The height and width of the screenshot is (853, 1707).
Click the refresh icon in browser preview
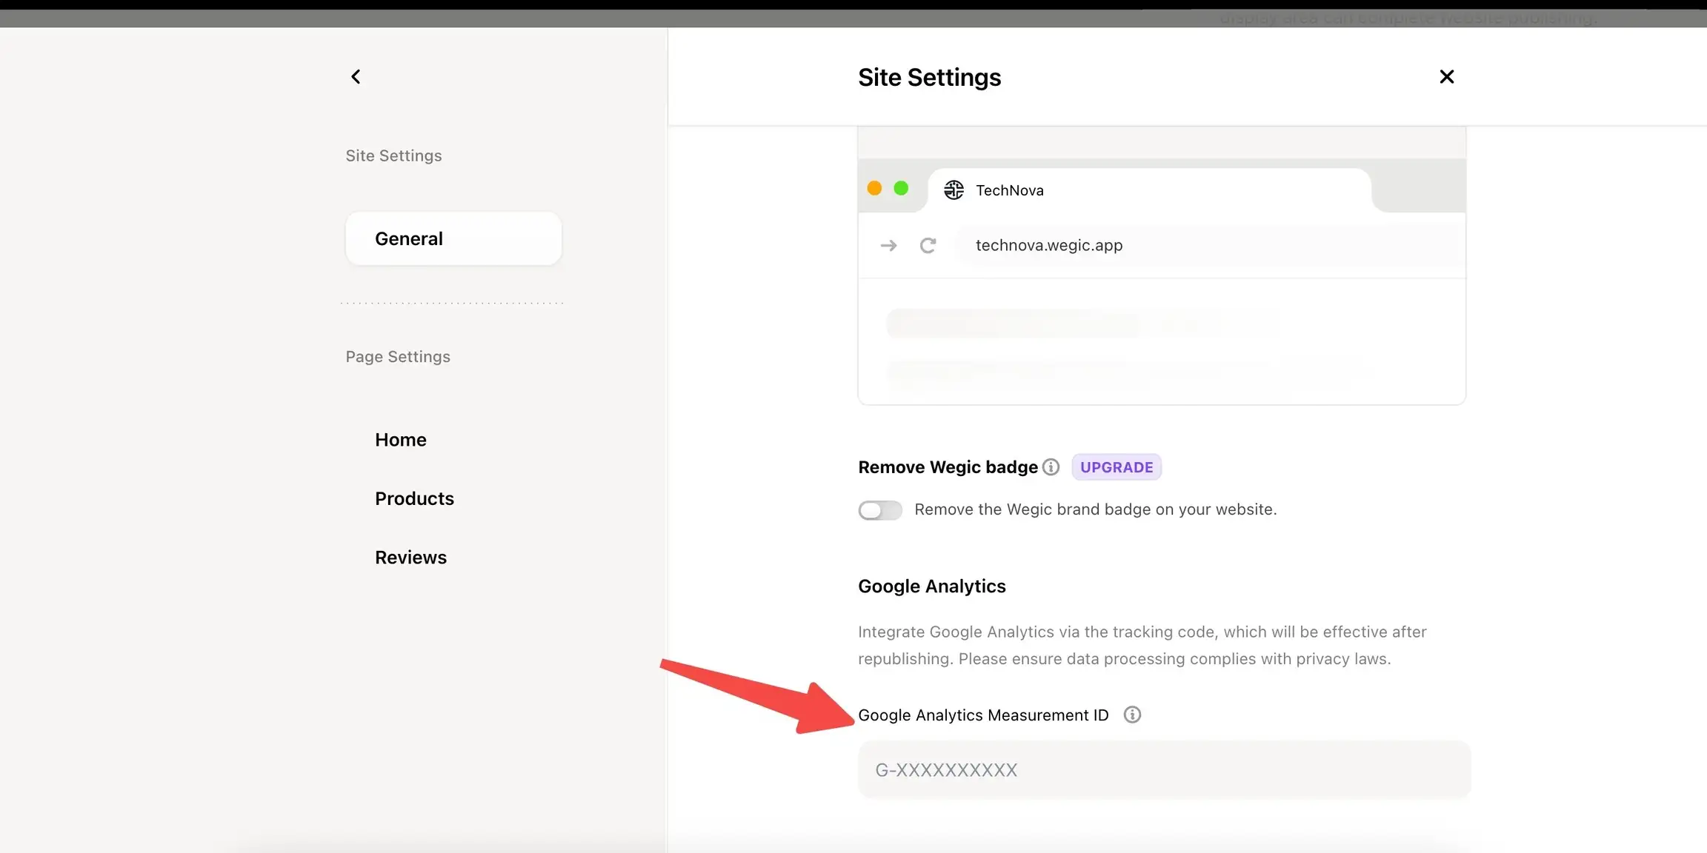pyautogui.click(x=928, y=245)
